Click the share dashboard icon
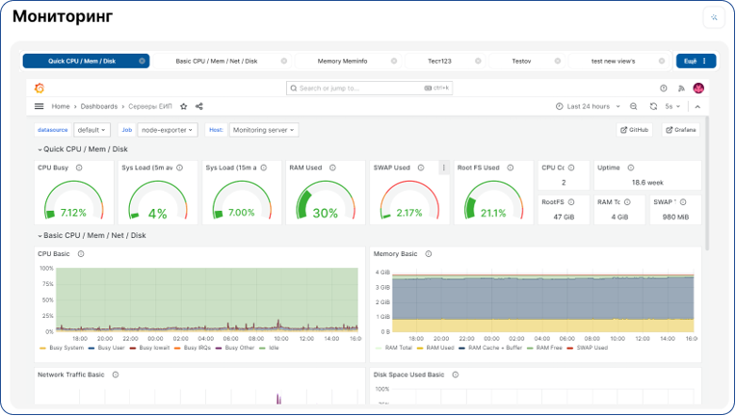The width and height of the screenshot is (736, 416). click(x=199, y=107)
